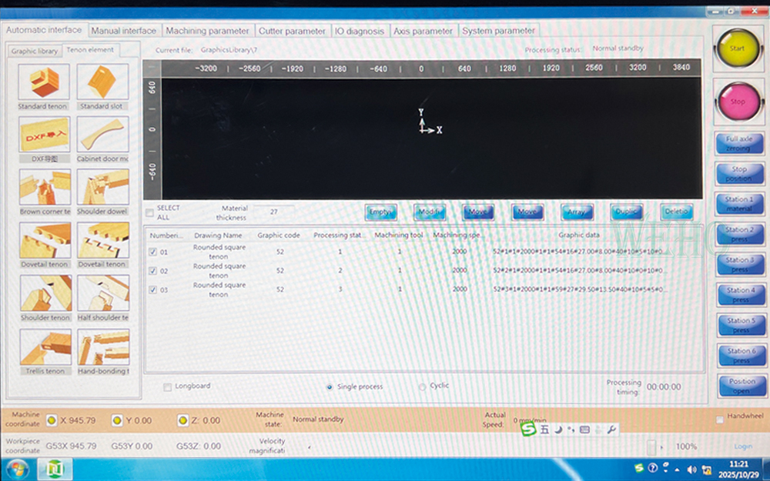
Task: Select the Cabinet door graphic
Action: (x=102, y=135)
